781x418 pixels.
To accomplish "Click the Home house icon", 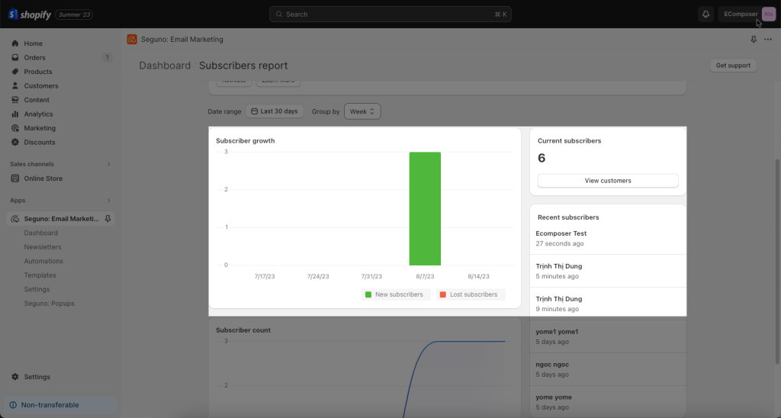I will click(x=15, y=43).
